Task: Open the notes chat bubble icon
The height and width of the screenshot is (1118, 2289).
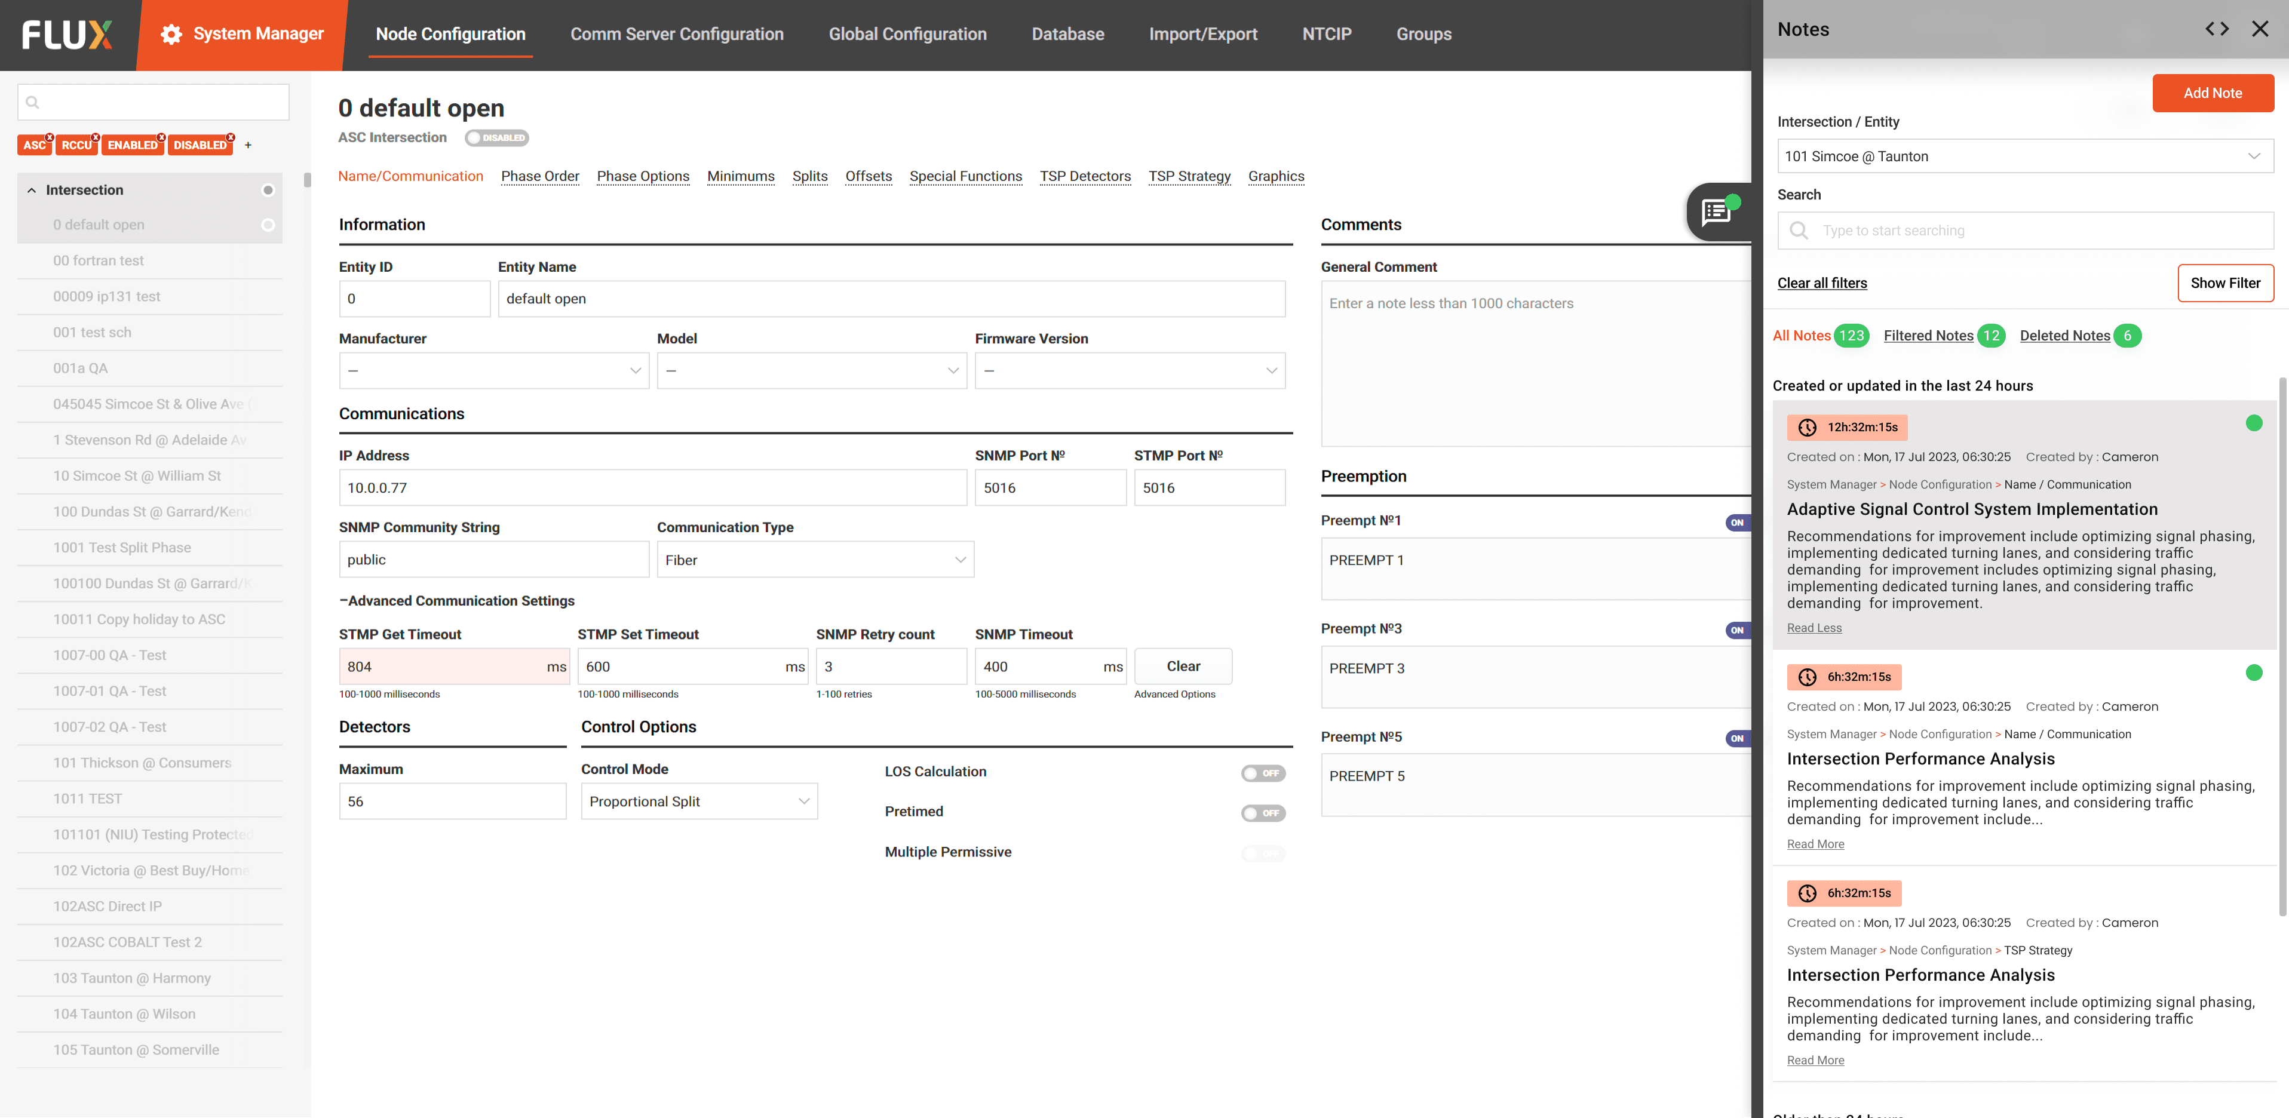Action: 1717,211
